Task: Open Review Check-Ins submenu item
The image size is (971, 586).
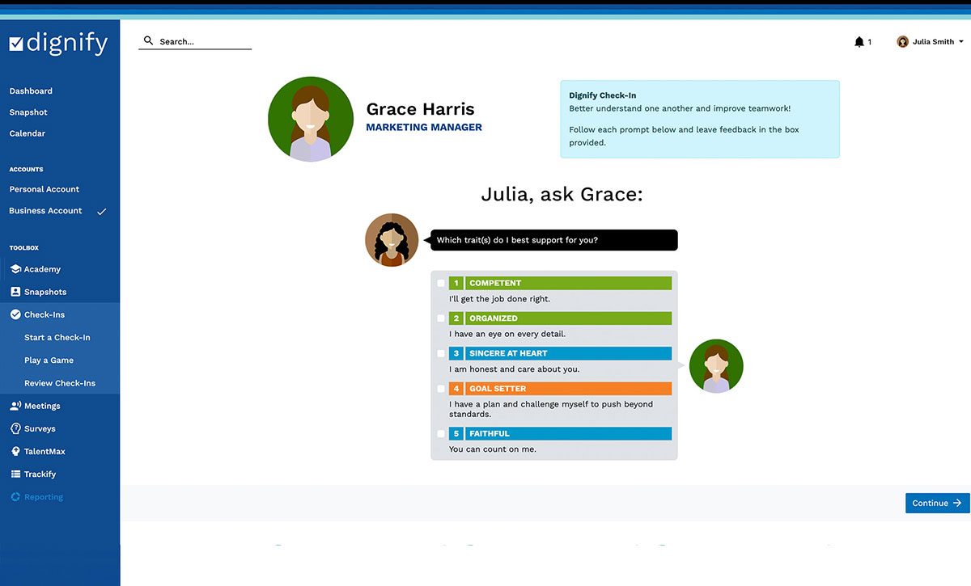Action: (x=60, y=383)
